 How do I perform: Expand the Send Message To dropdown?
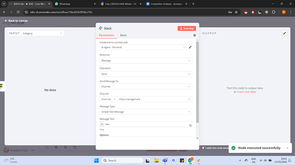(146, 86)
